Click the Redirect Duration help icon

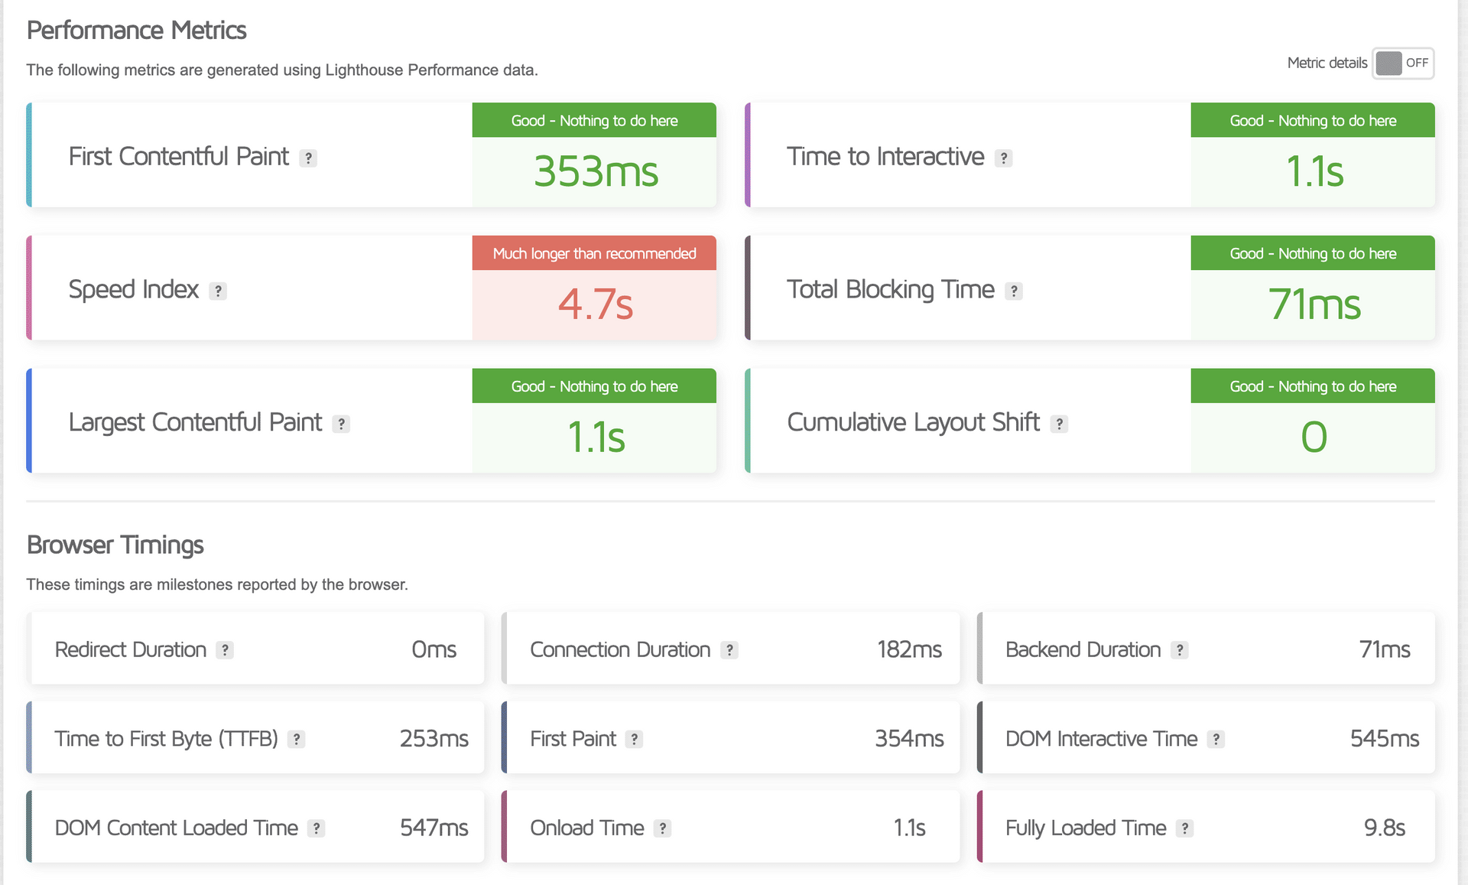tap(224, 650)
